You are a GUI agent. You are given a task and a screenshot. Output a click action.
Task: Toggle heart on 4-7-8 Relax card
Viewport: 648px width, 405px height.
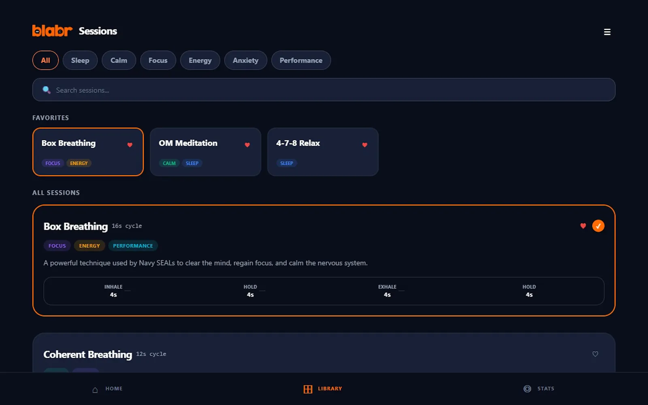point(364,145)
